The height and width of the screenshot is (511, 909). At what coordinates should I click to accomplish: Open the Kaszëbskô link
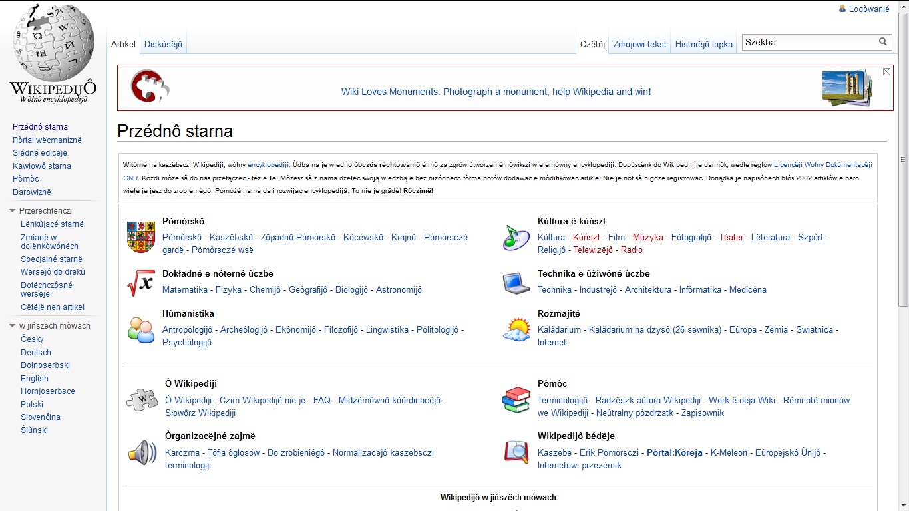[x=232, y=238]
